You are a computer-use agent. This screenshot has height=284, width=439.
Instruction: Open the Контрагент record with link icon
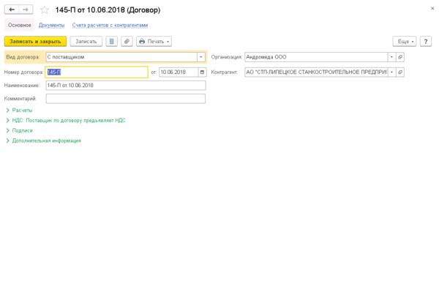click(400, 72)
